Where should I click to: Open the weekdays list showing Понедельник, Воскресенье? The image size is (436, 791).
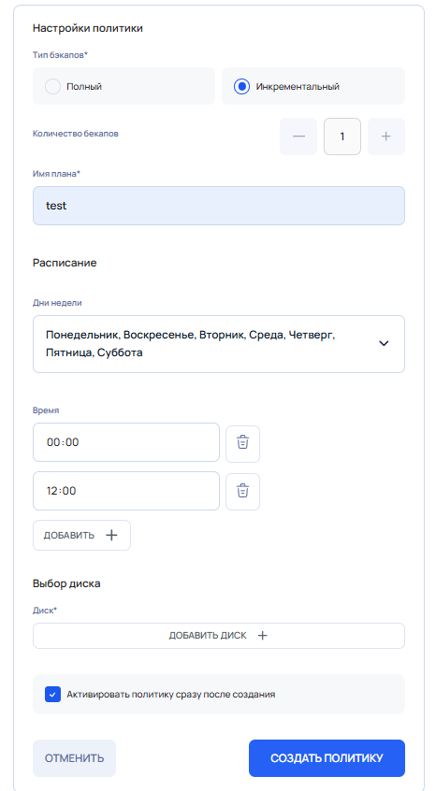pos(219,344)
